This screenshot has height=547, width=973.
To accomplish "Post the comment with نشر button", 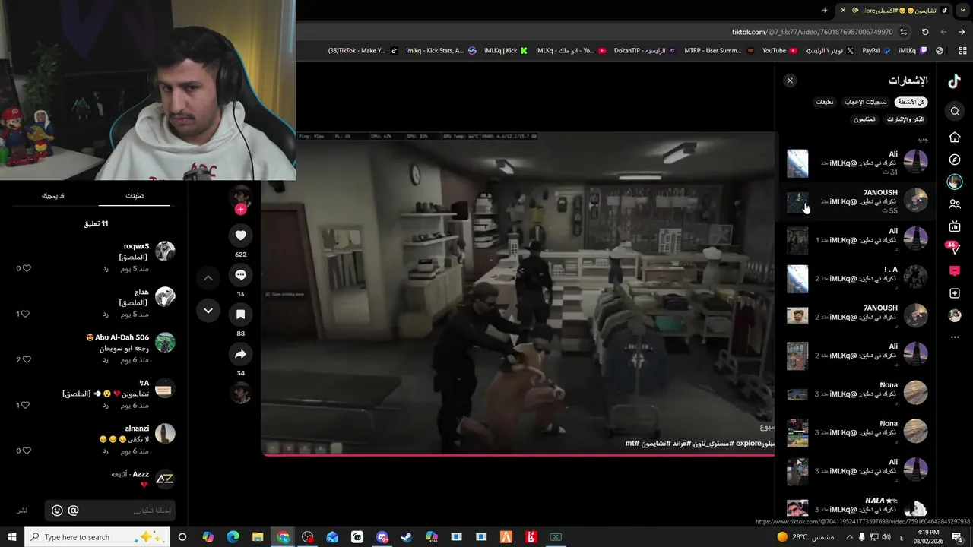I will pos(22,511).
